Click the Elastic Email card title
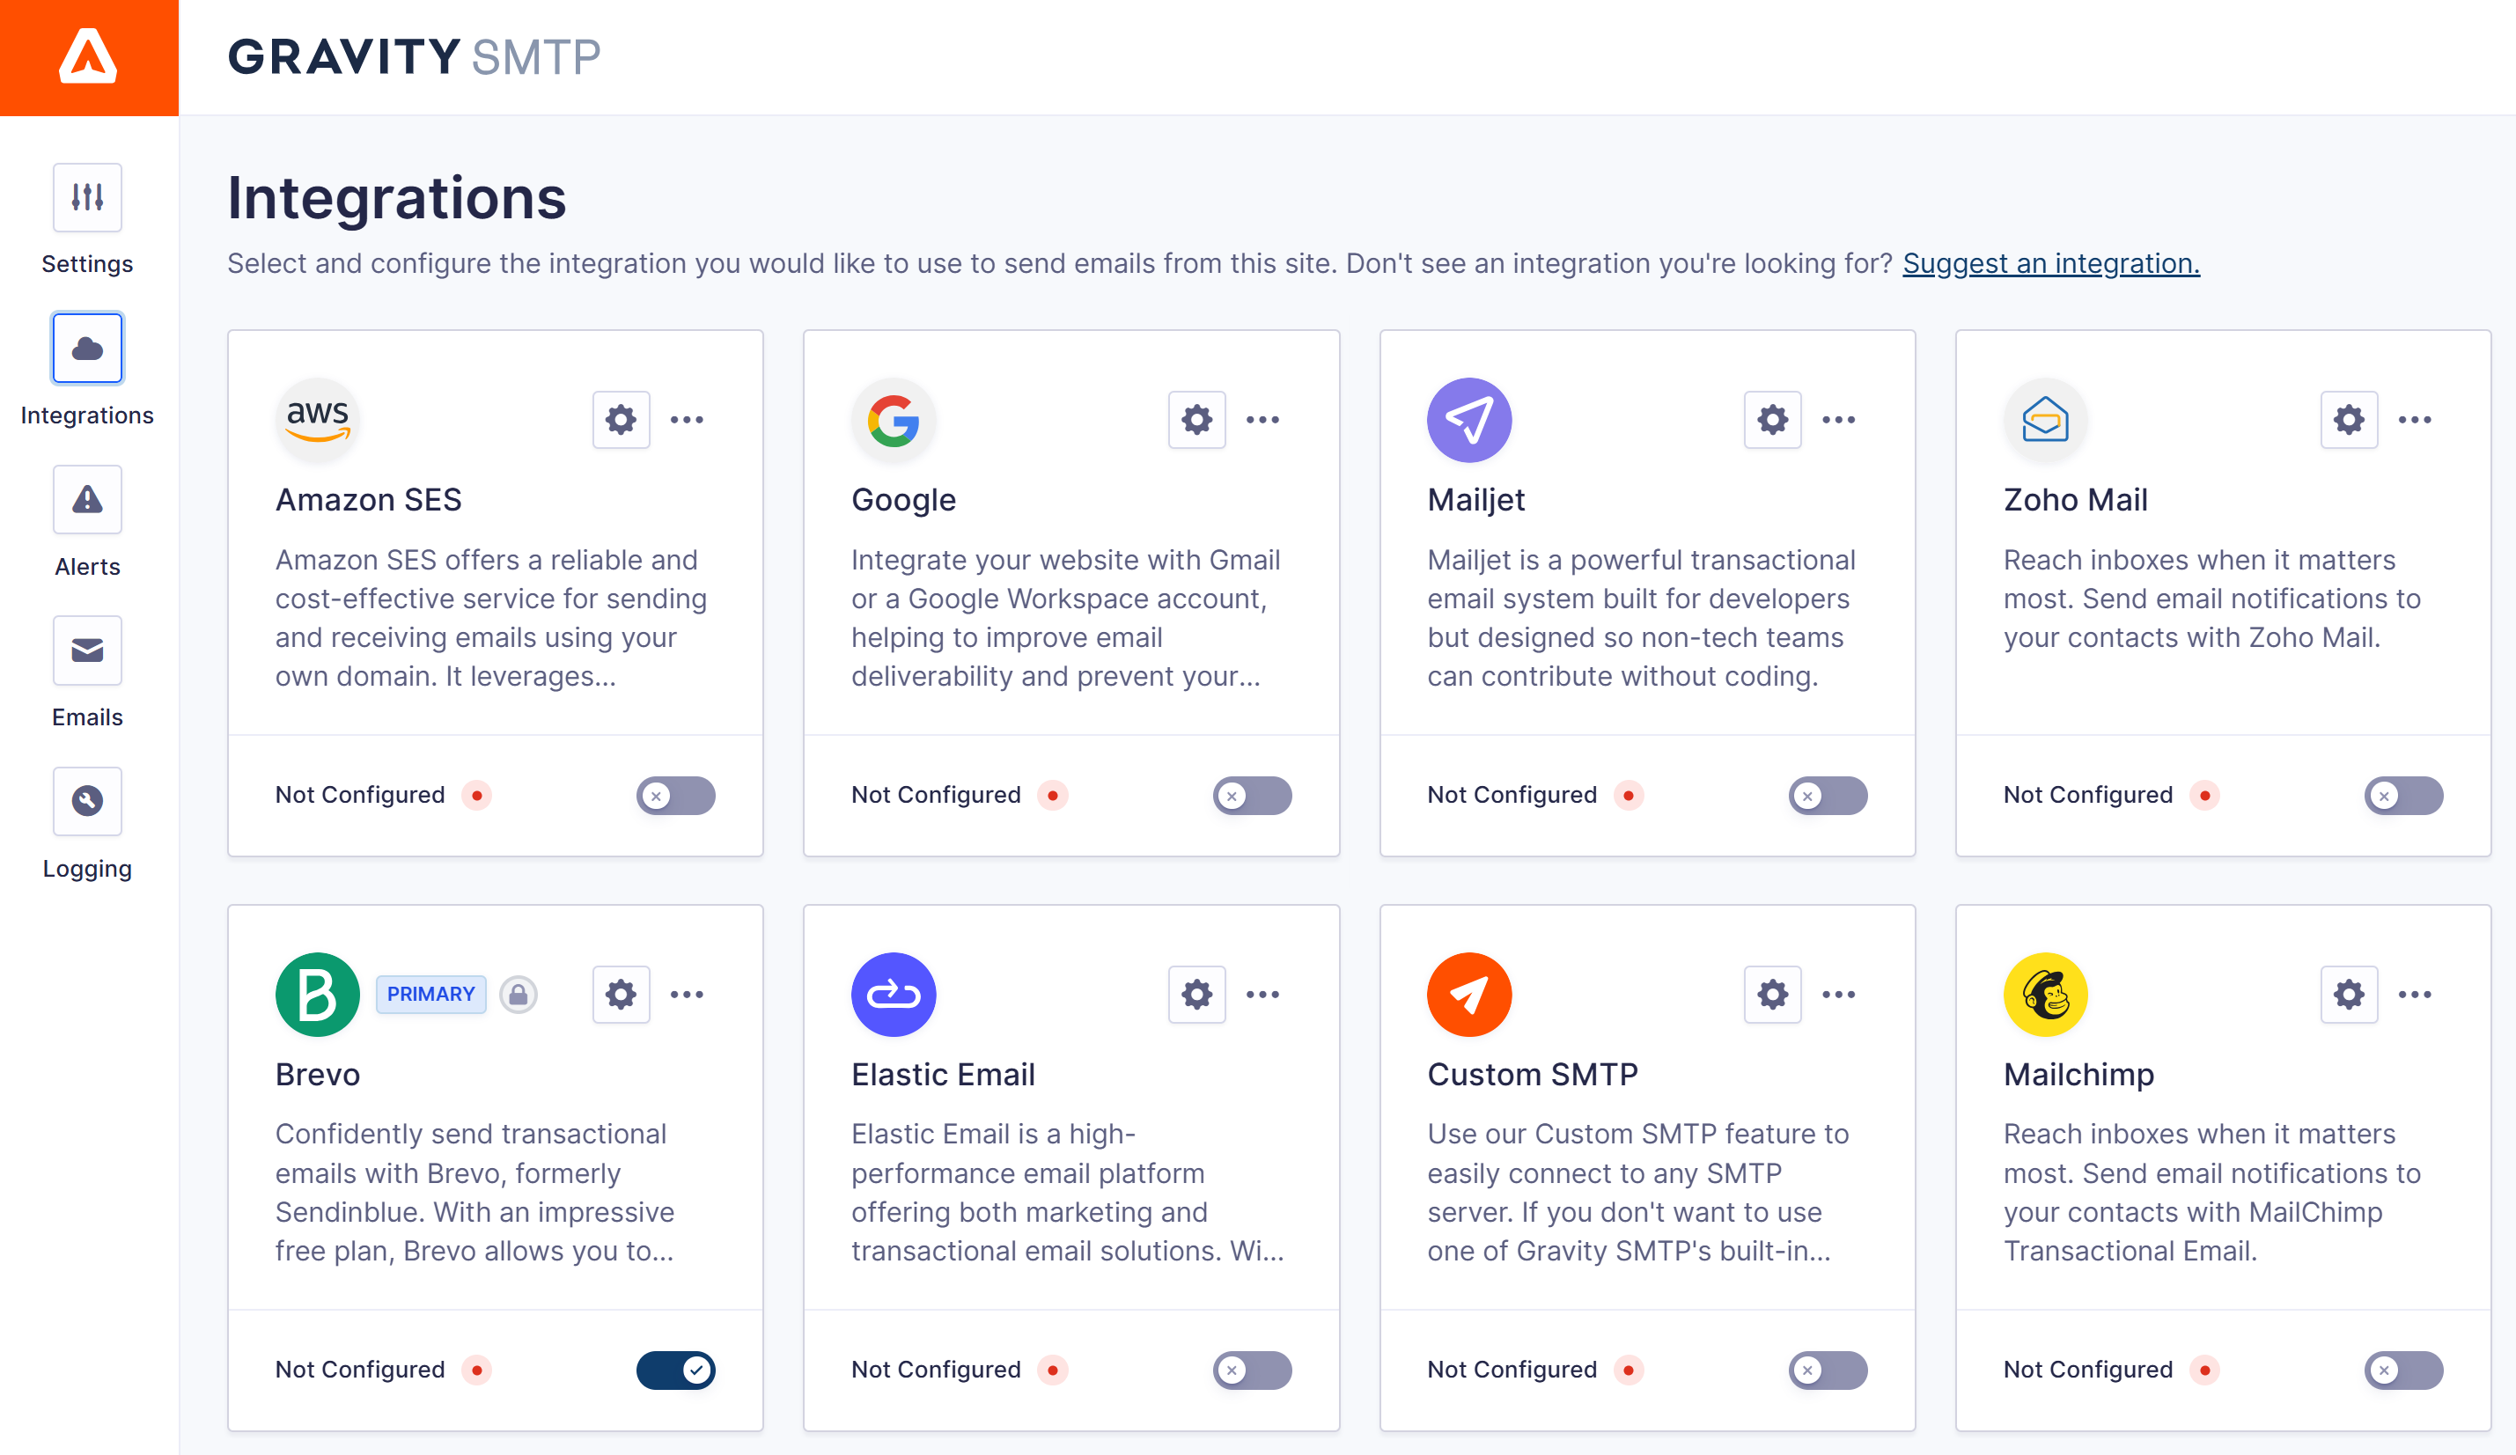This screenshot has height=1455, width=2516. [943, 1075]
